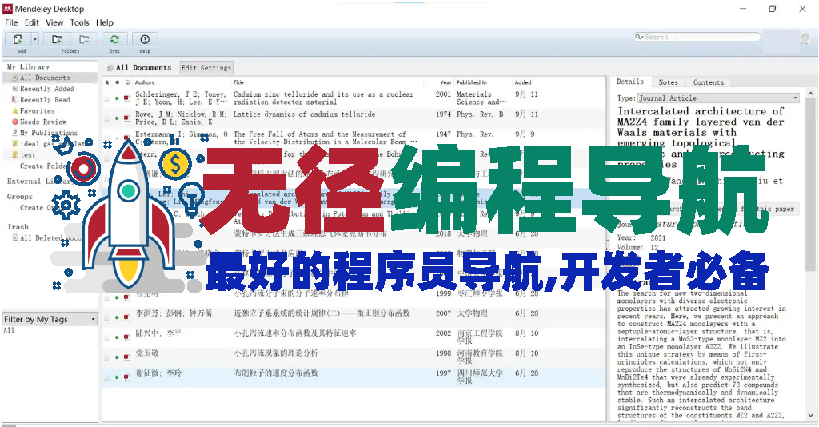Toggle the favorite star in the 谢征微 row
This screenshot has width=819, height=427.
(107, 377)
